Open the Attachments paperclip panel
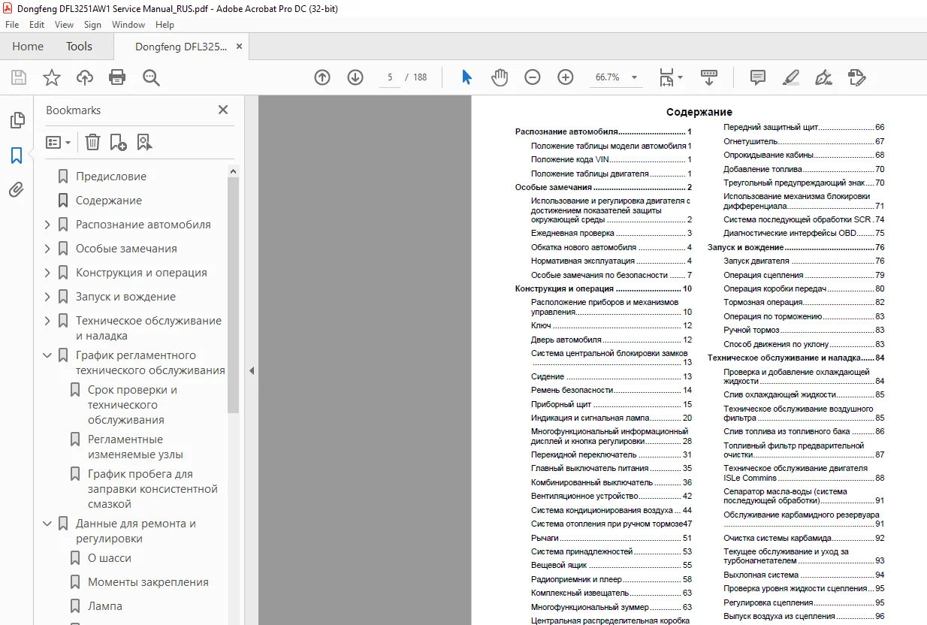This screenshot has height=625, width=927. point(17,190)
